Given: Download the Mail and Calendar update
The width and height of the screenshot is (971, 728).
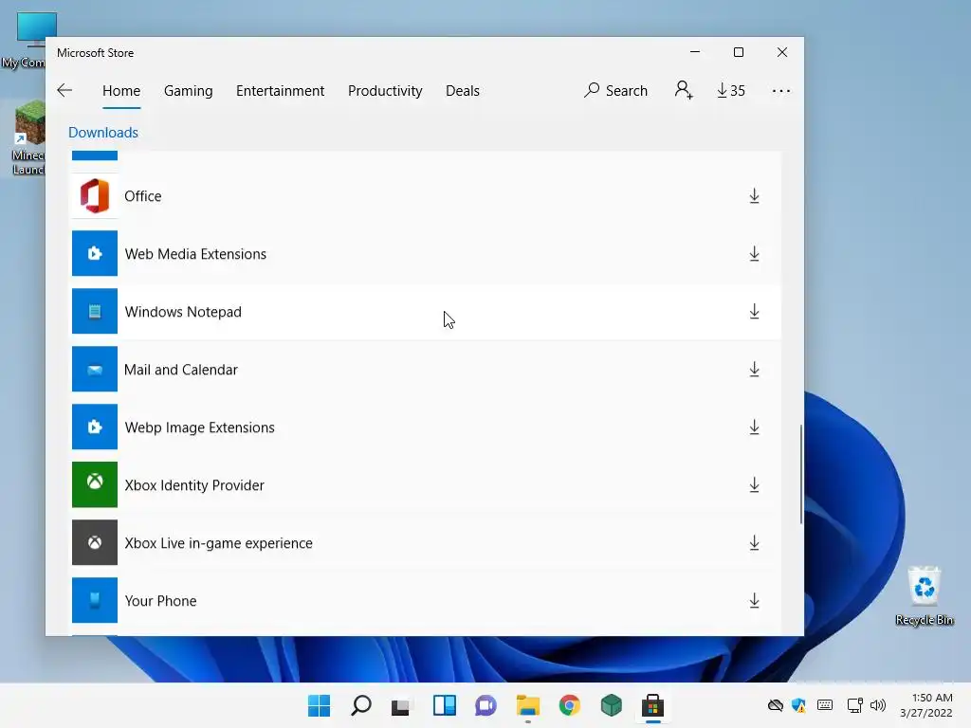Looking at the screenshot, I should click(x=754, y=370).
